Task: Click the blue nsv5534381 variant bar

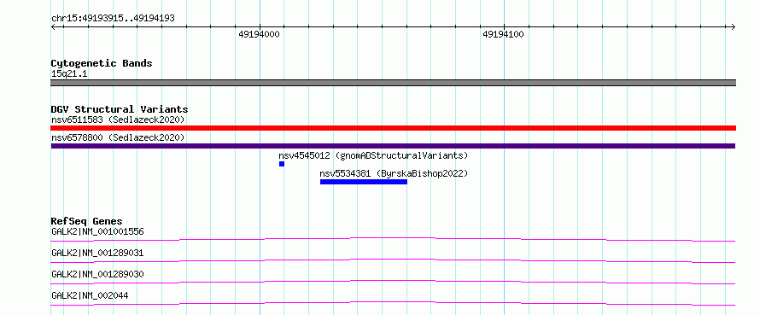Action: click(x=364, y=182)
